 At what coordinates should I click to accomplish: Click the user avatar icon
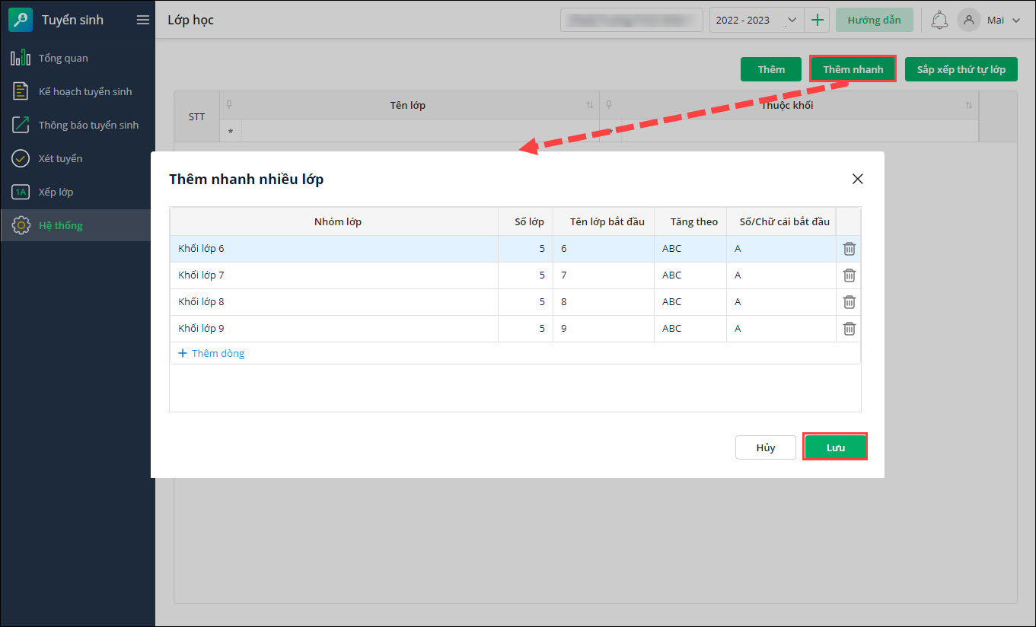click(968, 20)
